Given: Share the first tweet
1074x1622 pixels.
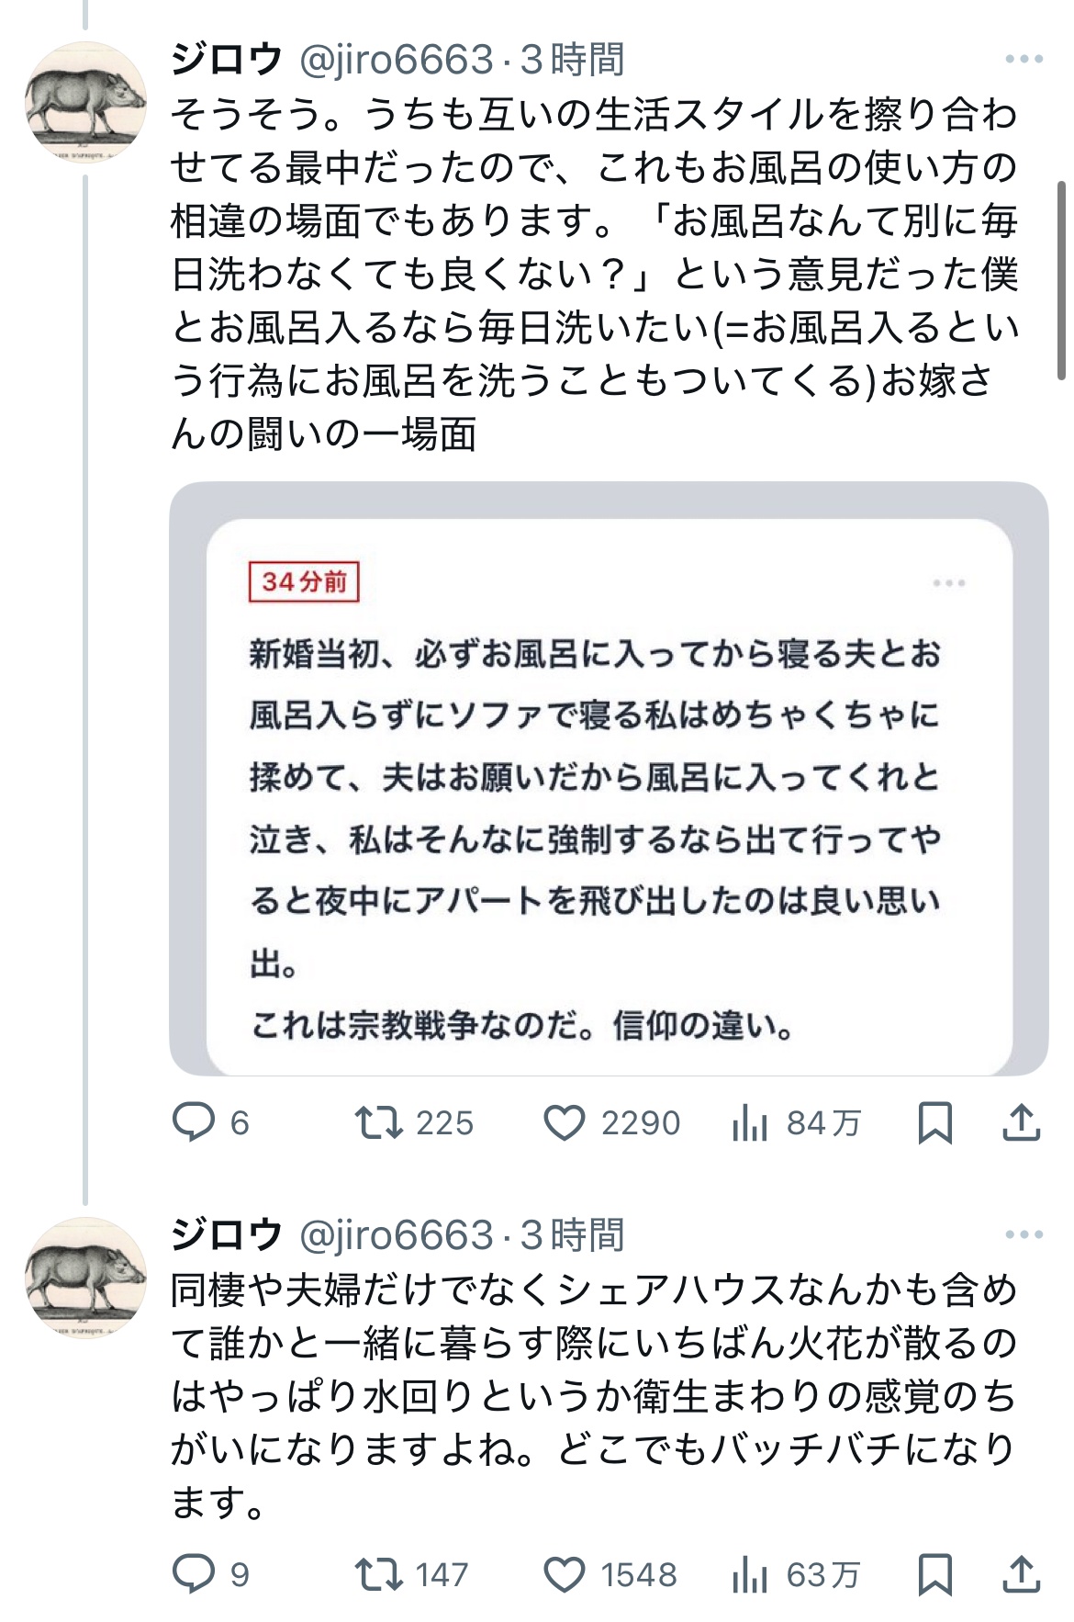Looking at the screenshot, I should 1021,1122.
